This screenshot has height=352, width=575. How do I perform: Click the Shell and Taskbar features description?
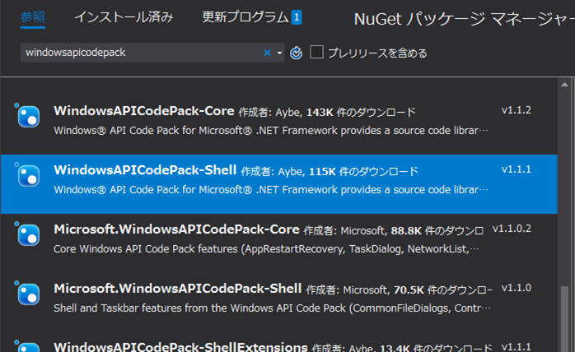(x=272, y=308)
